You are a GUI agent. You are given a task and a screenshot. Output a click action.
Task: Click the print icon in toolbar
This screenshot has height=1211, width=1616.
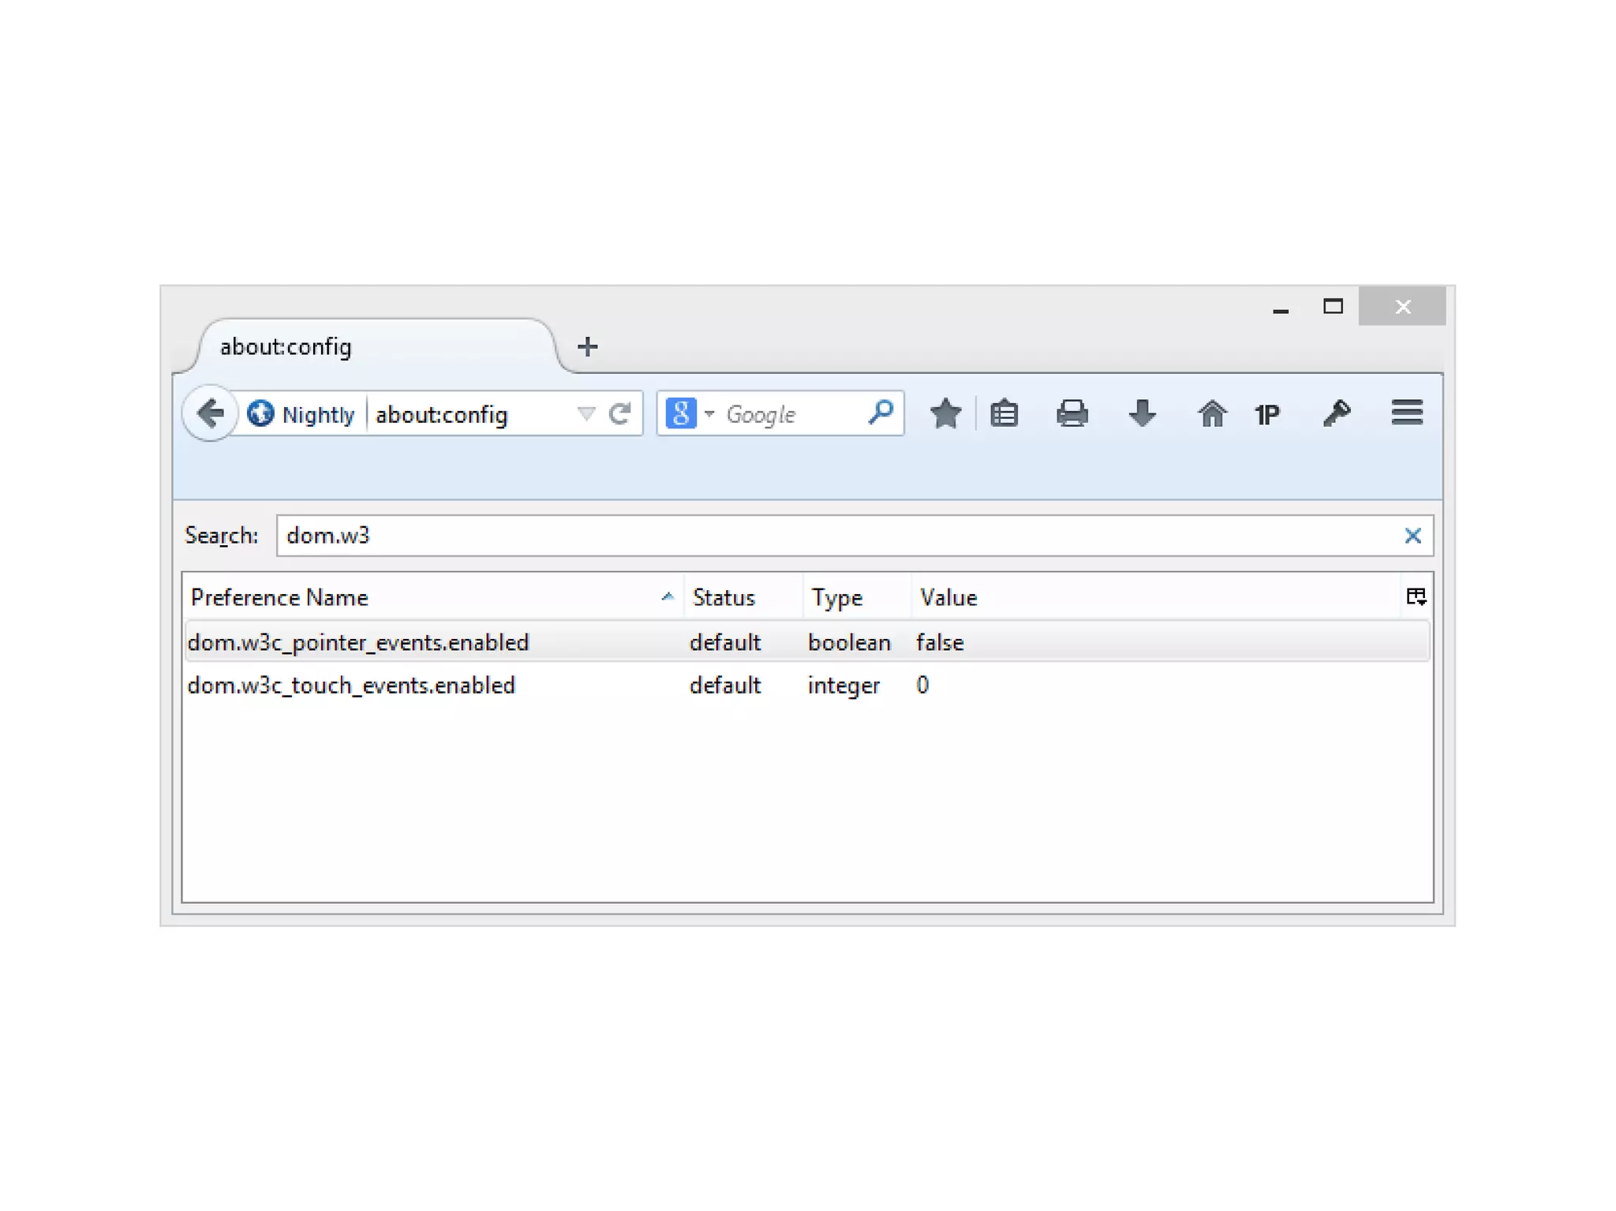click(1072, 413)
